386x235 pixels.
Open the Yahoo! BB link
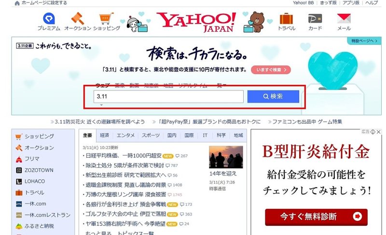pos(303,3)
